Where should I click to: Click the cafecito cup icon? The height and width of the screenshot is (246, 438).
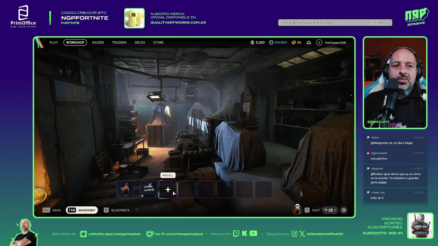(x=83, y=234)
